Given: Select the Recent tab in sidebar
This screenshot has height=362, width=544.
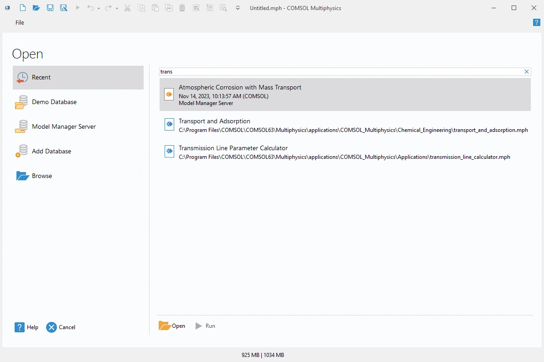Looking at the screenshot, I should coord(78,78).
